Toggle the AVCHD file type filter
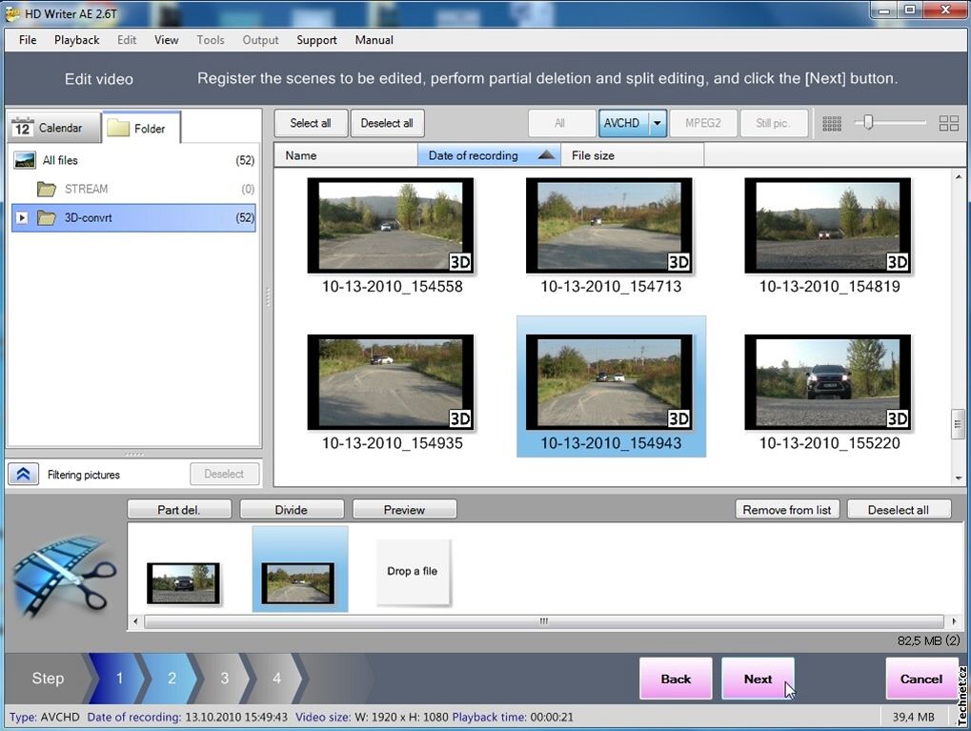The width and height of the screenshot is (971, 731). point(623,123)
